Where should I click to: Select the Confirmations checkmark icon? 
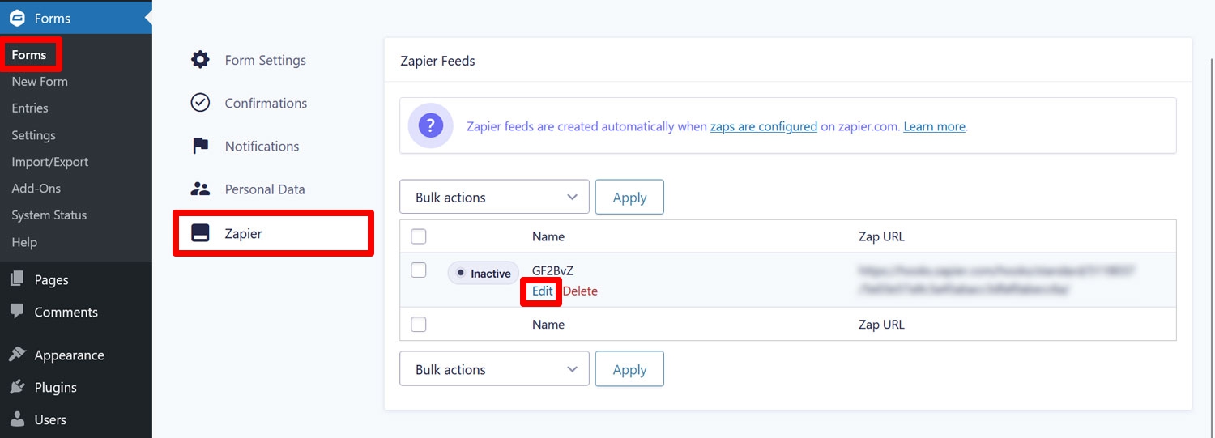coord(200,103)
